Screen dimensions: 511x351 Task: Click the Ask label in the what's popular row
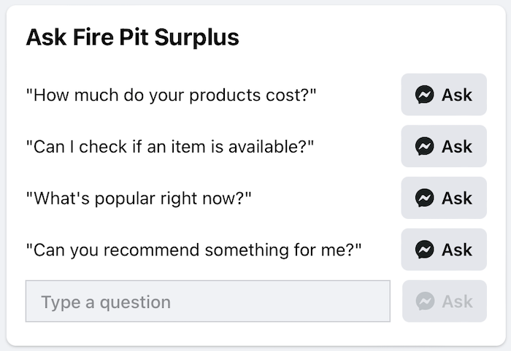coord(457,198)
